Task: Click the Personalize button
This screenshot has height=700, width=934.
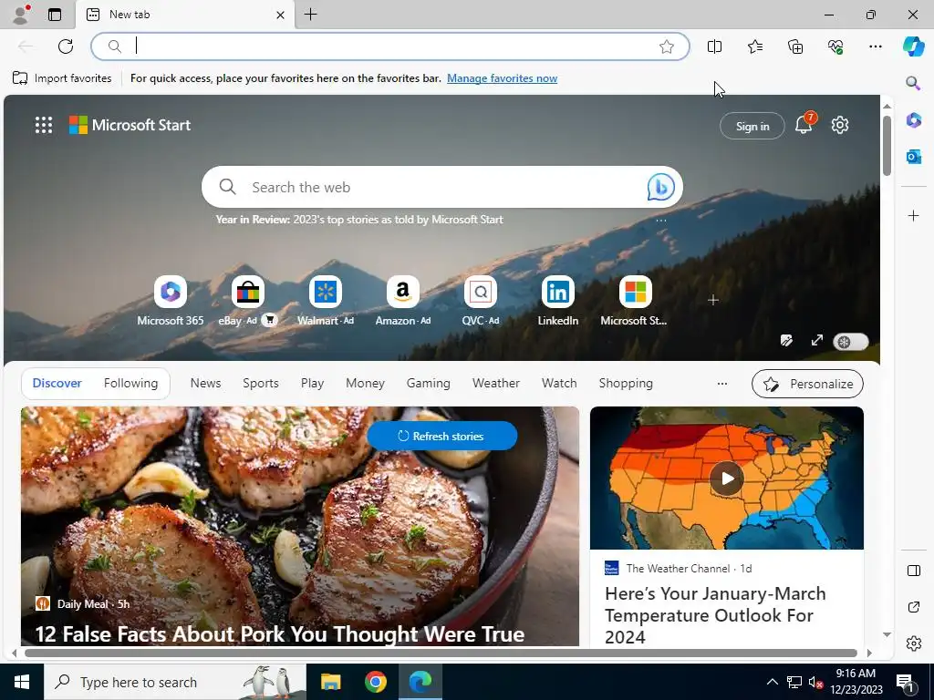Action: pyautogui.click(x=807, y=384)
